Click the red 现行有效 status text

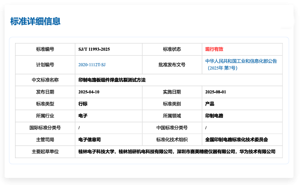tap(214, 49)
